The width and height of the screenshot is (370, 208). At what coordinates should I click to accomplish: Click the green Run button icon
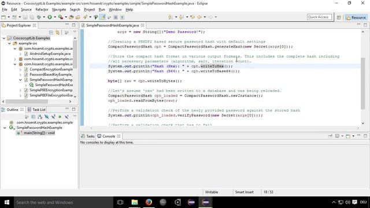(50, 17)
